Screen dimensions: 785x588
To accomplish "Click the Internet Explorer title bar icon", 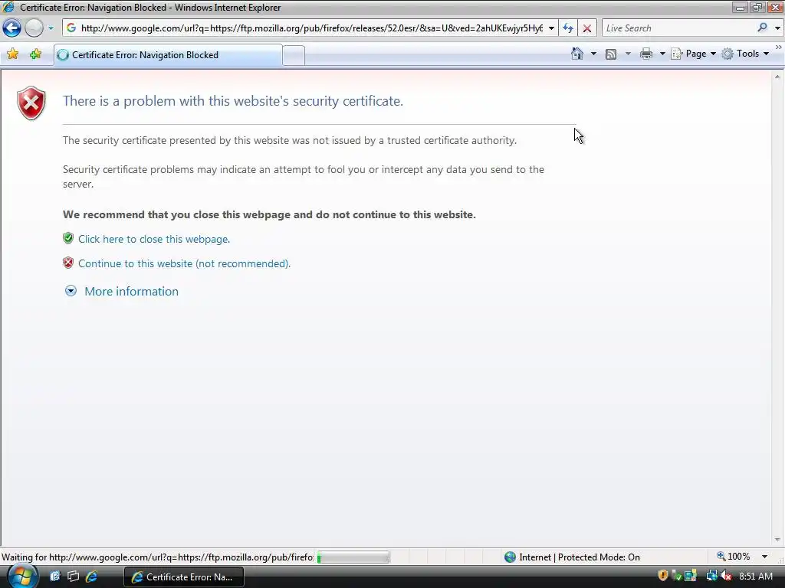I will pyautogui.click(x=8, y=7).
